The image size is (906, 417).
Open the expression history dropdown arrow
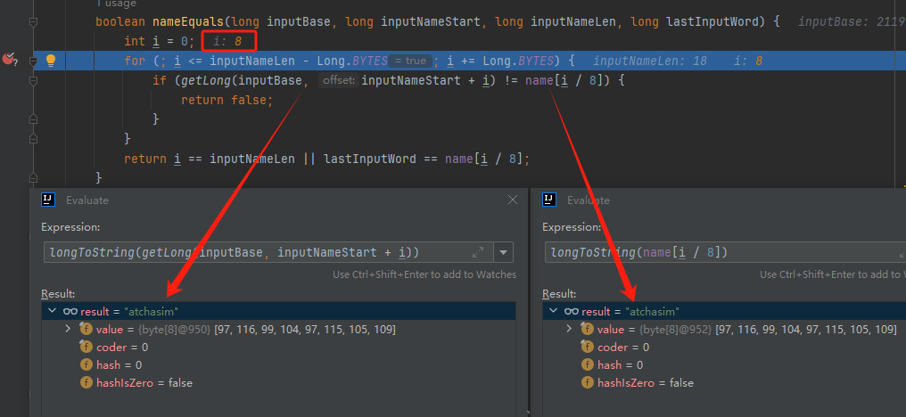pos(503,252)
